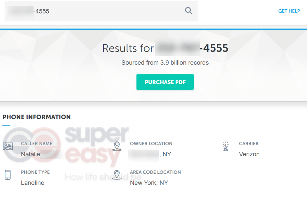
Task: Click inside the phone number search field
Action: (90, 11)
